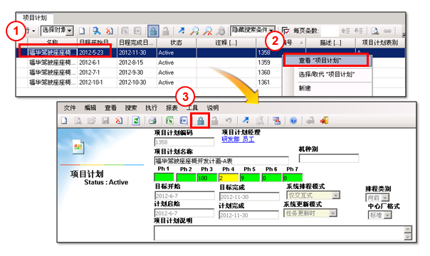Screen dimensions: 430x256
Task: Click the 研发部 员工 link
Action: pyautogui.click(x=238, y=139)
